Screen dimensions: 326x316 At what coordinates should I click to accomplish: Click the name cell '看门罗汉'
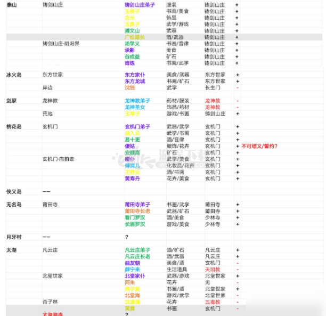[x=135, y=217]
